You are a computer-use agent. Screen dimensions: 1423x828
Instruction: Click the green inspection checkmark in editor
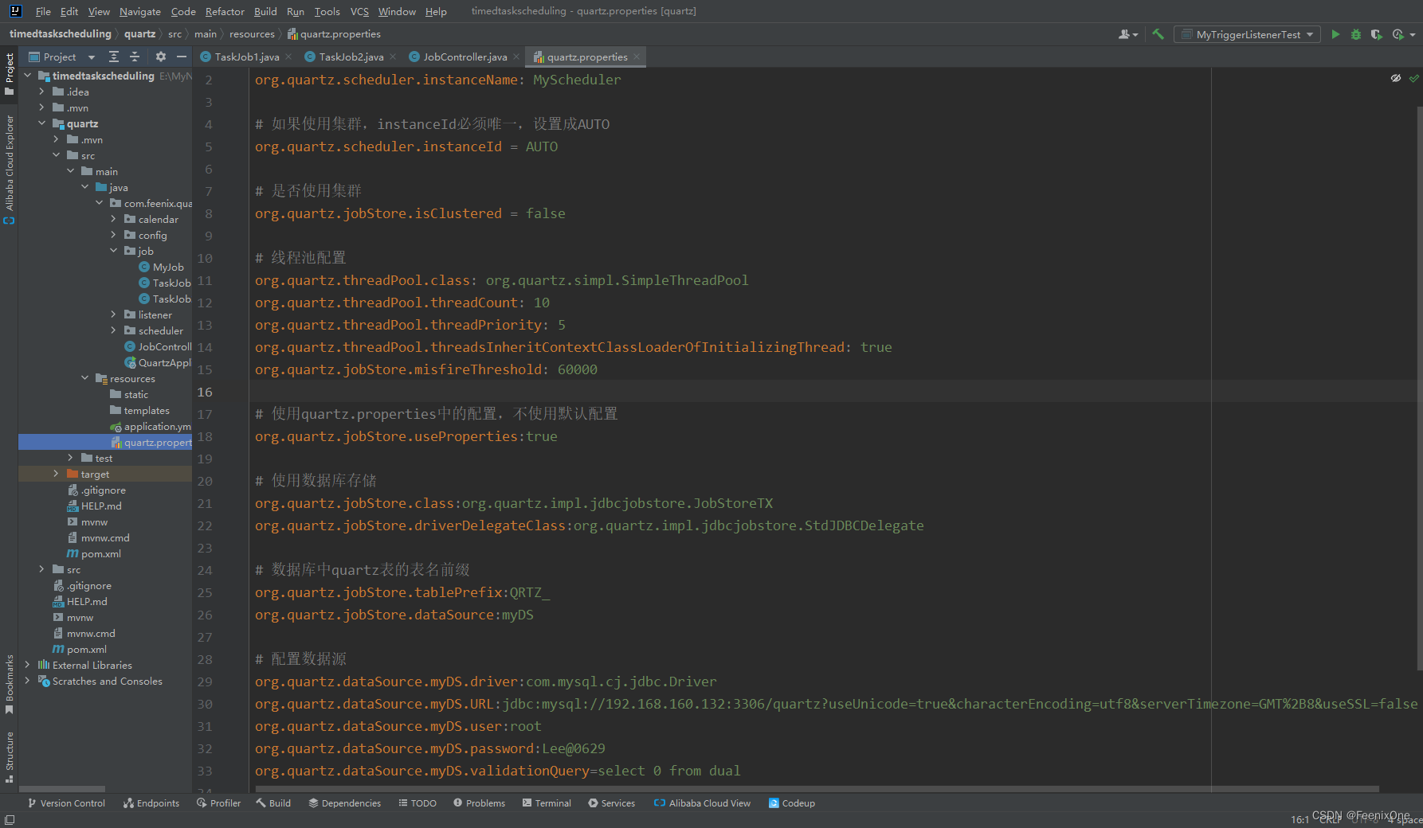tap(1414, 78)
